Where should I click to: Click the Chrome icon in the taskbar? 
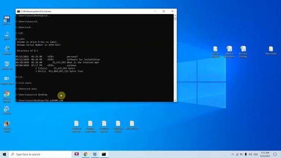coord(86,154)
